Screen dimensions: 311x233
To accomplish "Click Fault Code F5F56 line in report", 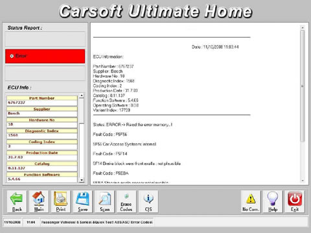I will [110, 135].
